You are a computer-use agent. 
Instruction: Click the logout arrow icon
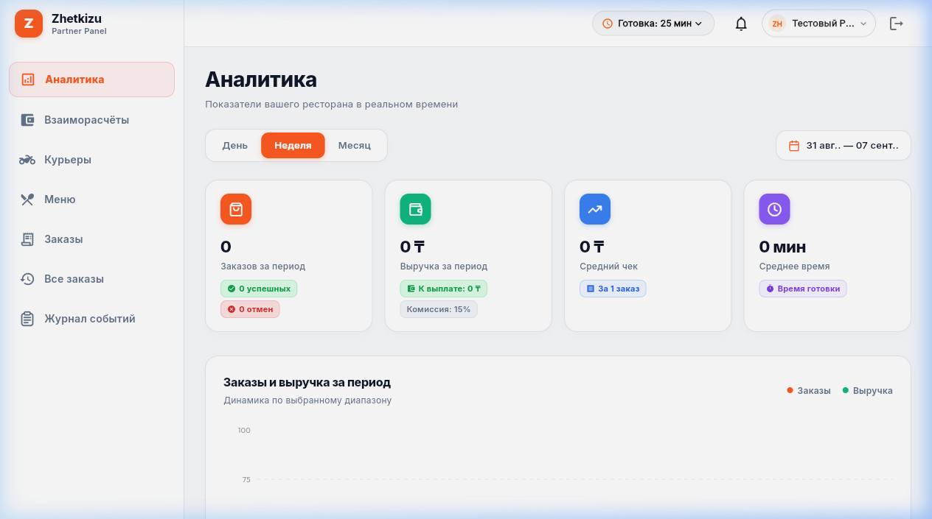click(897, 24)
